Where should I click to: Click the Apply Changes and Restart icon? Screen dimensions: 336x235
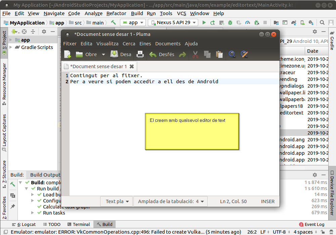coord(213,22)
